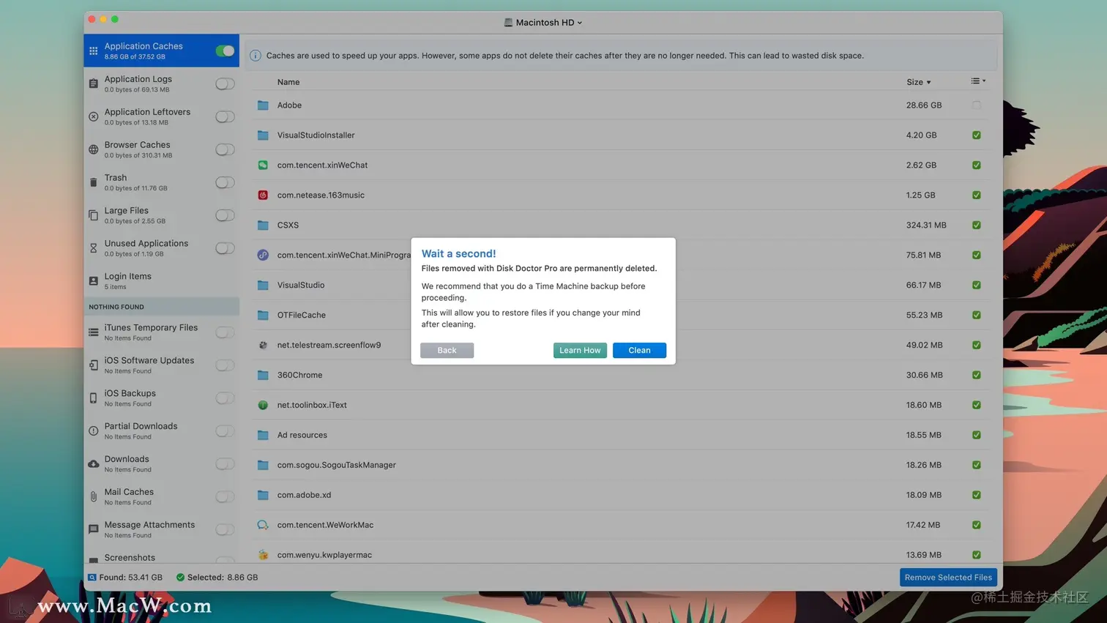Uncheck the VisualStudioInstaller checkbox

pyautogui.click(x=977, y=135)
